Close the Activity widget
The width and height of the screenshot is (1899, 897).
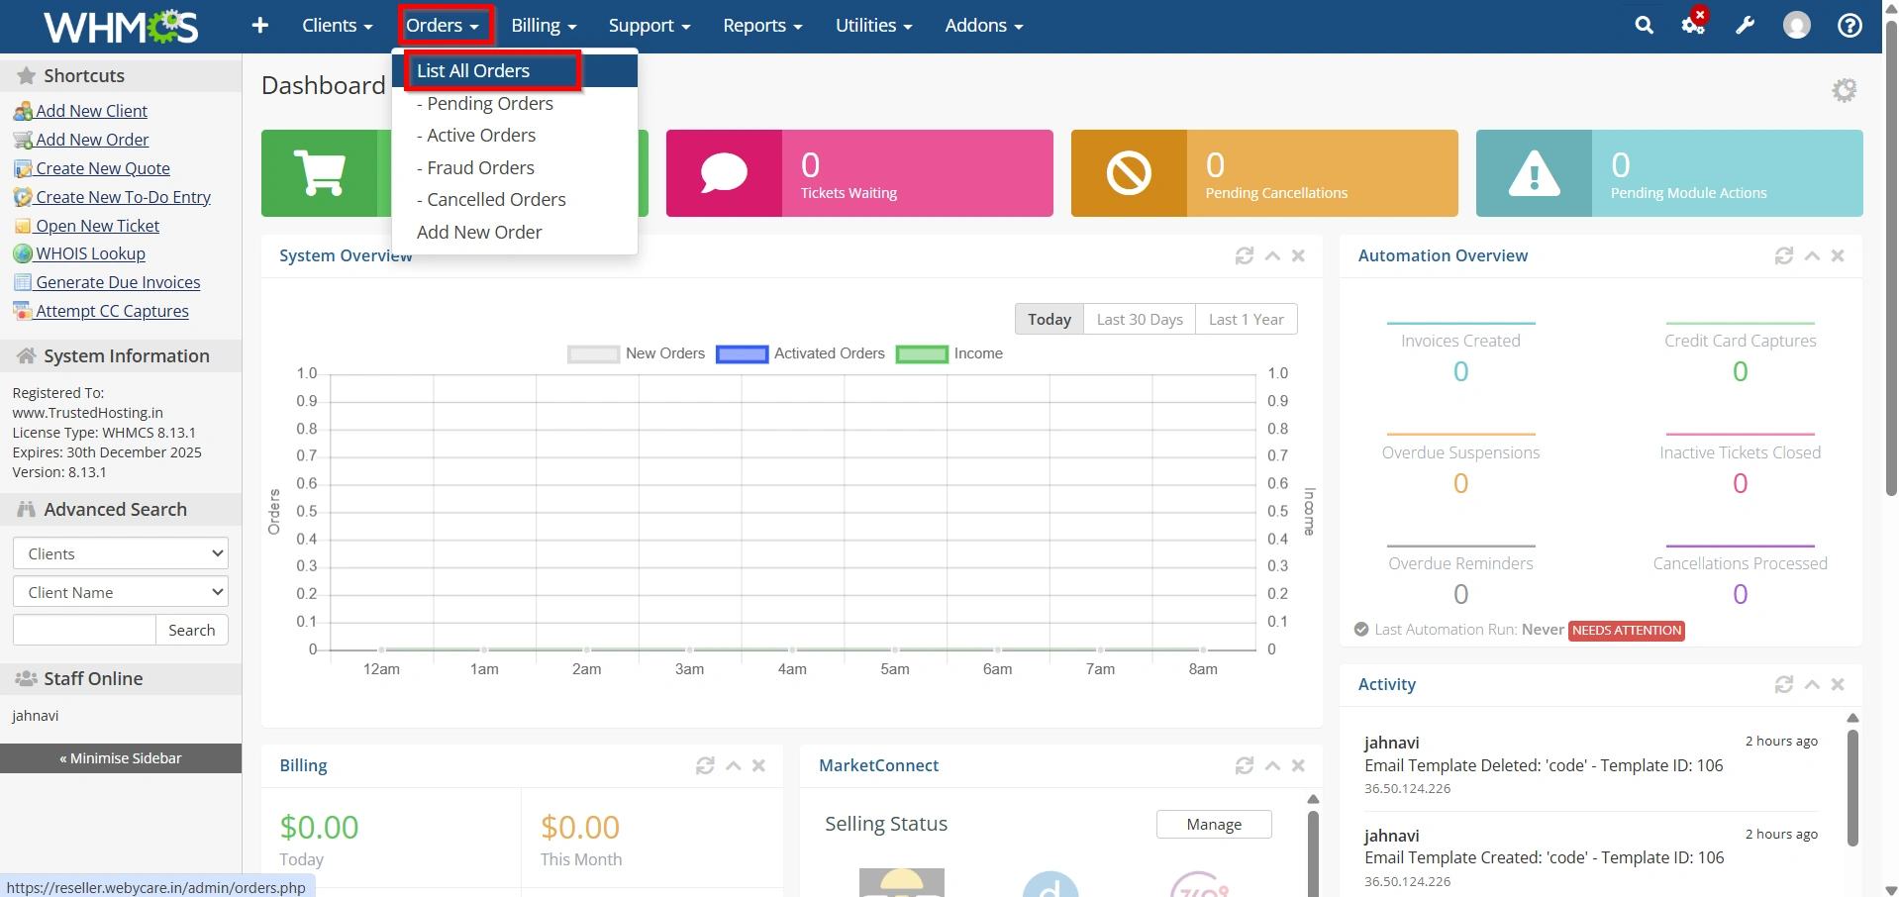click(x=1838, y=684)
